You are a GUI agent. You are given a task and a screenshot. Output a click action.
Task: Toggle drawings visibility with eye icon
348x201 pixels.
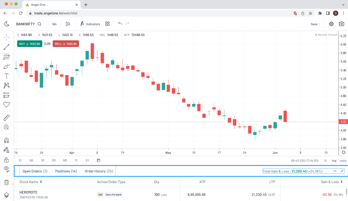tap(7, 168)
